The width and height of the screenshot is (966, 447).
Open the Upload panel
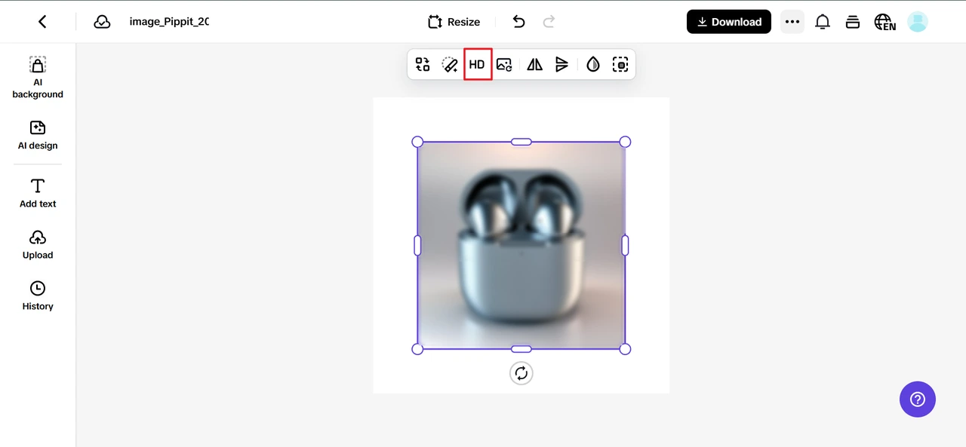[x=38, y=244]
